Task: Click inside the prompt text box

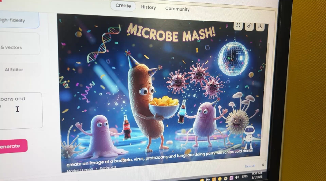Action: pyautogui.click(x=21, y=110)
